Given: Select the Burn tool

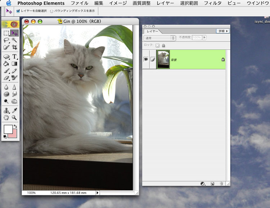Looking at the screenshot, I should (x=14, y=101).
